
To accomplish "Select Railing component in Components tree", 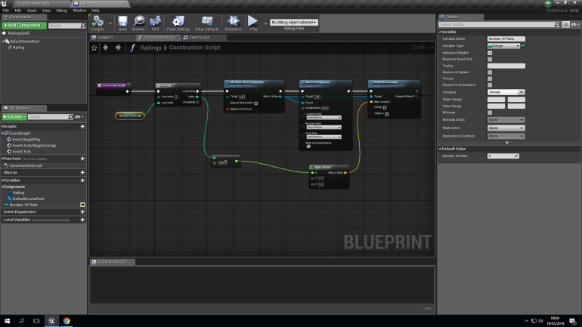I will coord(19,48).
